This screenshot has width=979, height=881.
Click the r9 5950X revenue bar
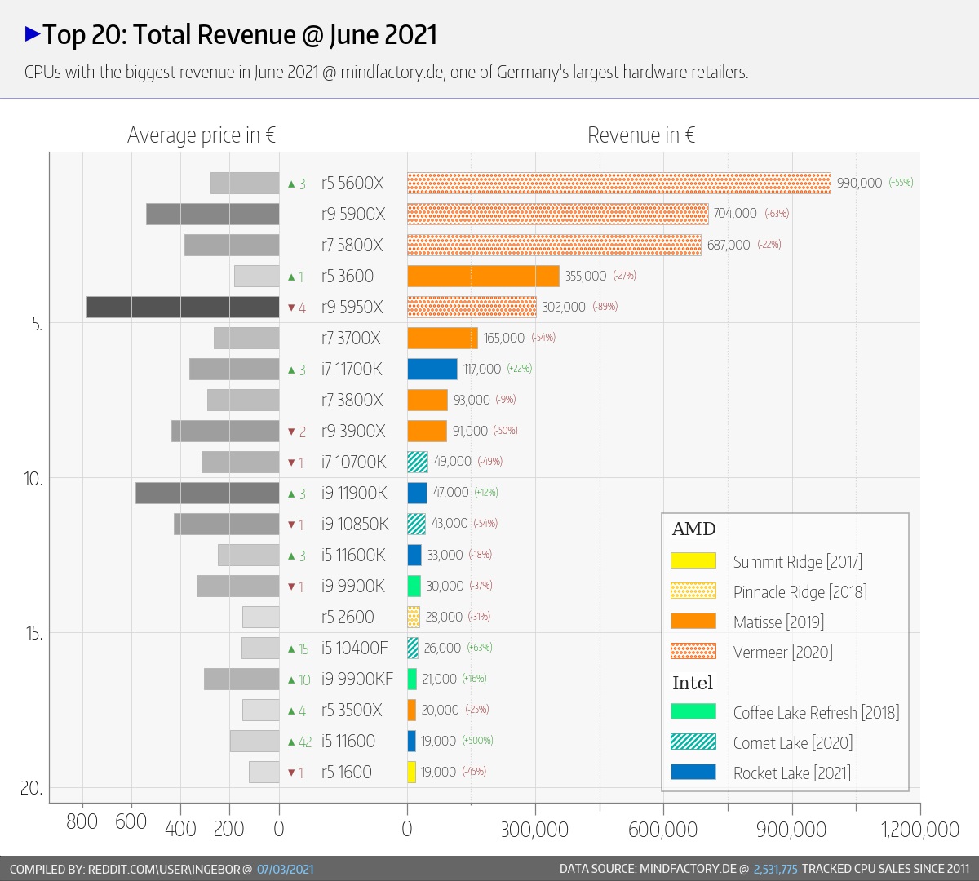coord(472,307)
